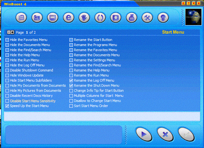This screenshot has width=204, height=148.
Task: Uncheck Speed Up the Start Menu
Action: pos(7,106)
